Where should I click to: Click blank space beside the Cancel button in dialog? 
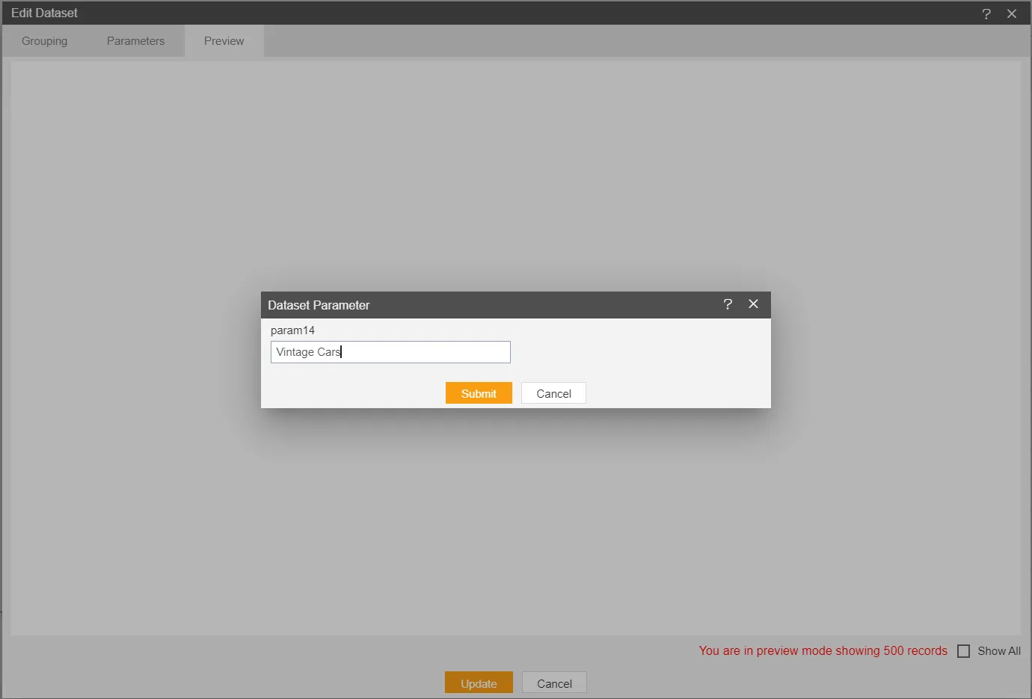(x=673, y=393)
